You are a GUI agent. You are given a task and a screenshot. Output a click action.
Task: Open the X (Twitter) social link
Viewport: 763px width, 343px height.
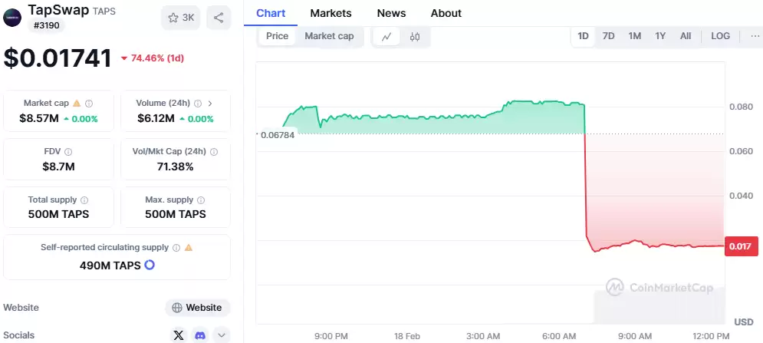(x=179, y=335)
